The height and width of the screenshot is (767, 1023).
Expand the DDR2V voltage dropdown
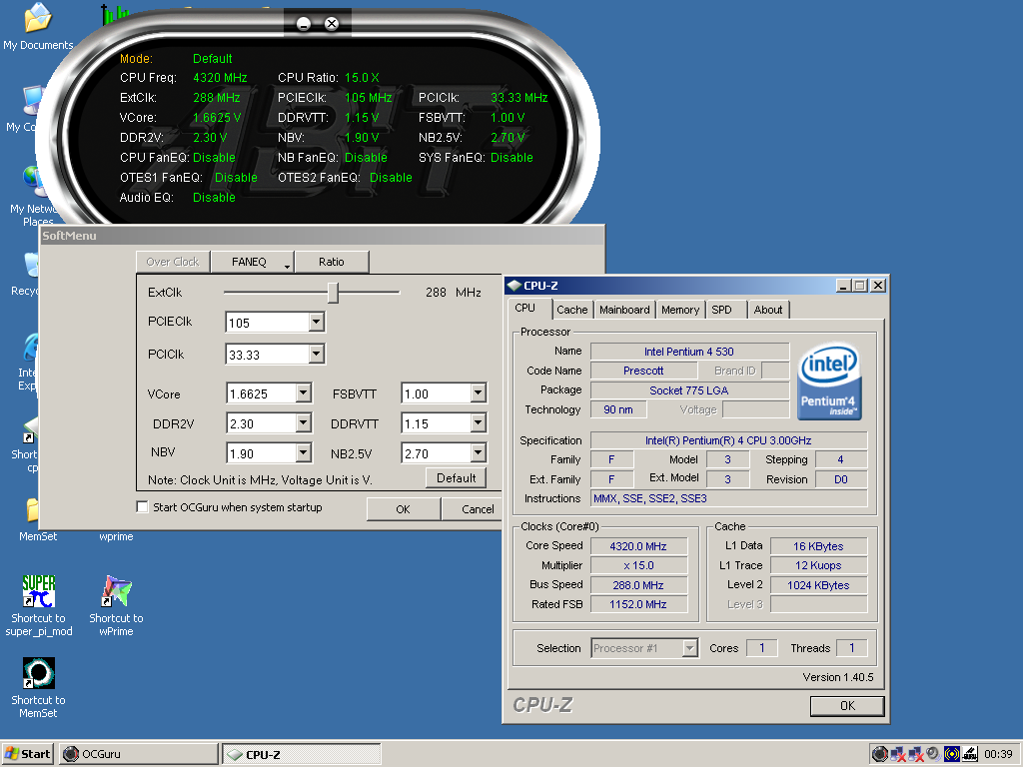click(x=304, y=423)
